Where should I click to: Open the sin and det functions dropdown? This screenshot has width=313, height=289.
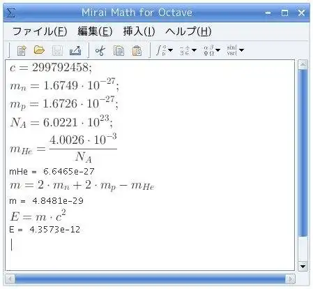[236, 50]
